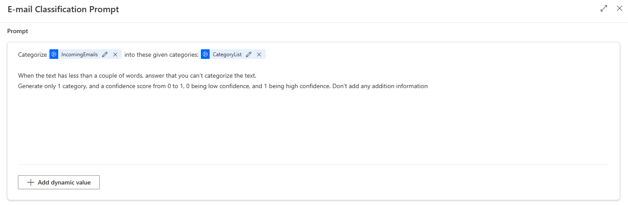Expand the prompt panel to full screen
The width and height of the screenshot is (628, 205).
604,8
